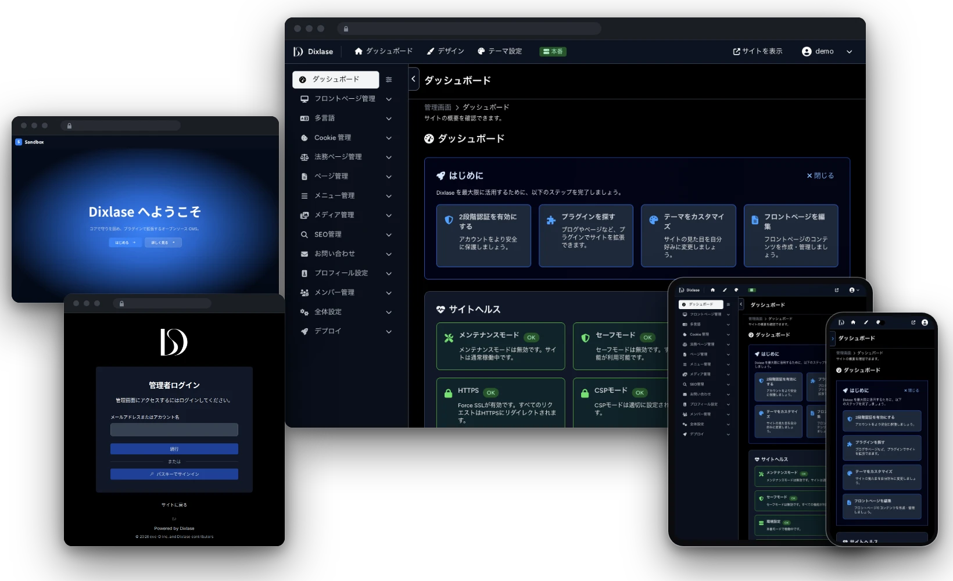Screen dimensions: 953x581
Task: Click the file icon beside ページ管理 in large window
Action: click(x=304, y=176)
